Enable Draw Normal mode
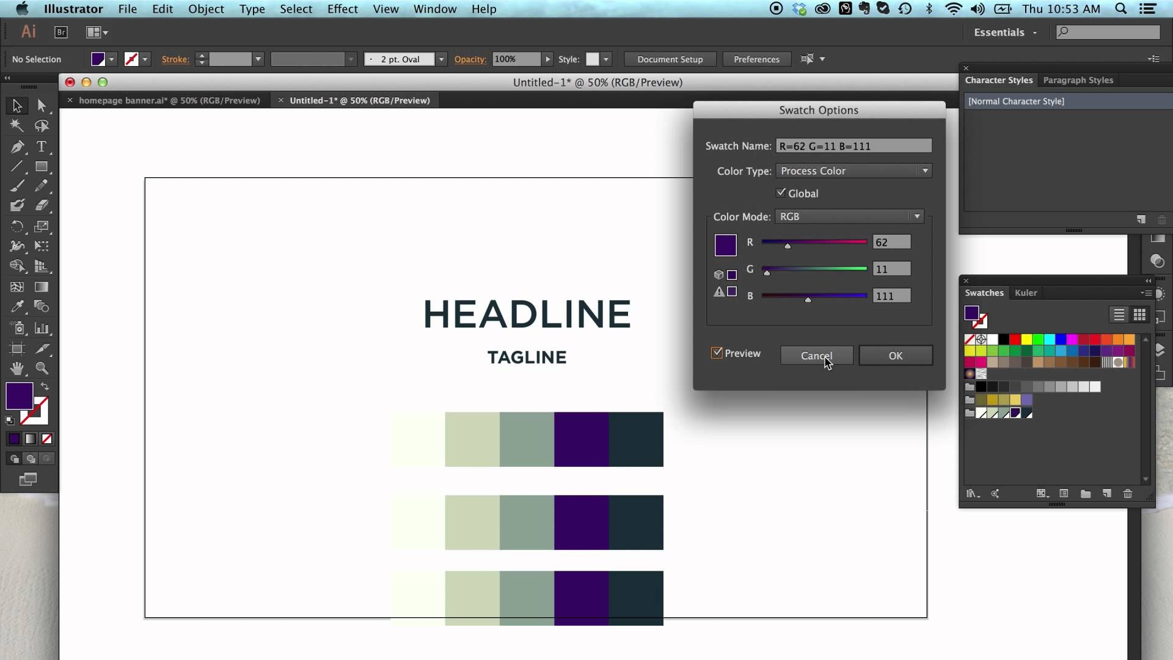Screen dimensions: 1173x660 14,458
